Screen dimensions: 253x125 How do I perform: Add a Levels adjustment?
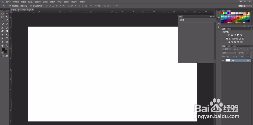click(232, 35)
